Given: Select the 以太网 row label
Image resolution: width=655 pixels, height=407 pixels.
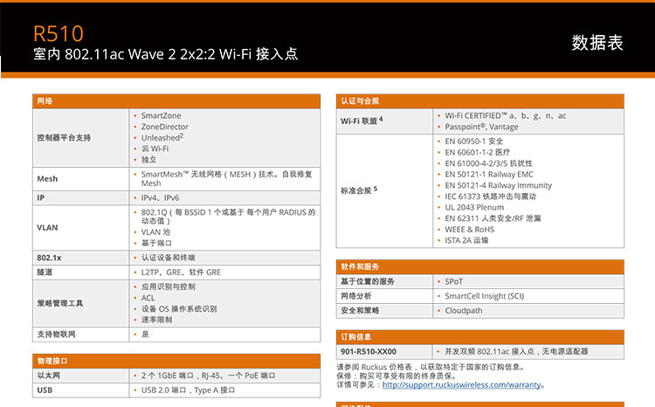Looking at the screenshot, I should (x=48, y=376).
